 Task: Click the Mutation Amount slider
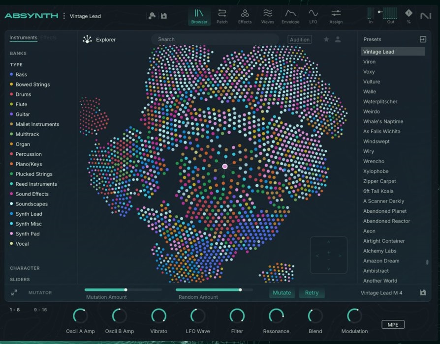point(105,290)
